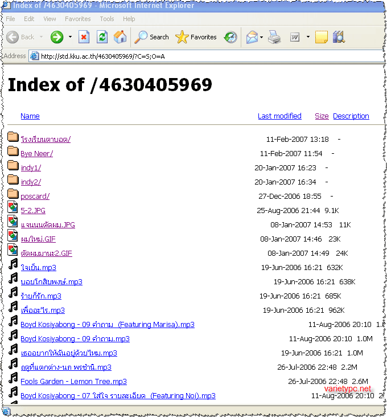Screen dimensions: 387x417
Task: Open the Search toolbar button
Action: click(x=152, y=37)
